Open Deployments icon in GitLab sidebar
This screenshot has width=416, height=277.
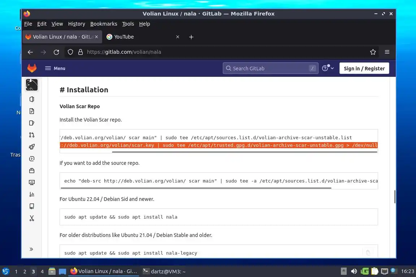31,159
